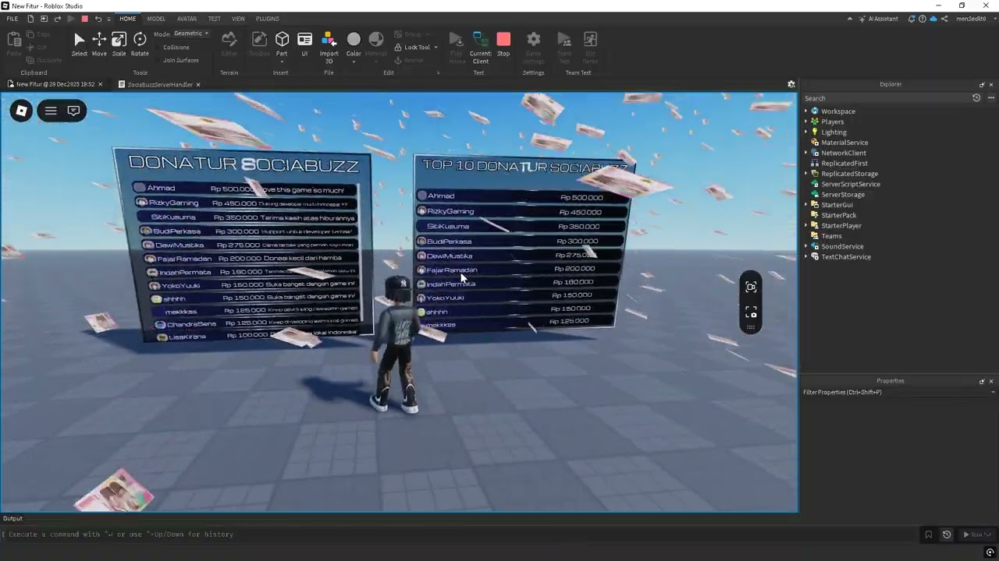Open the Explorer filter history icon
The height and width of the screenshot is (561, 999).
pyautogui.click(x=976, y=98)
